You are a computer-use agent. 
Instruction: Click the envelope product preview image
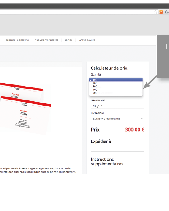pyautogui.click(x=25, y=108)
